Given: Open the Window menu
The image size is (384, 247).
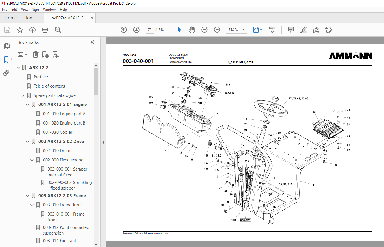Looking at the screenshot, I should click(49, 10).
